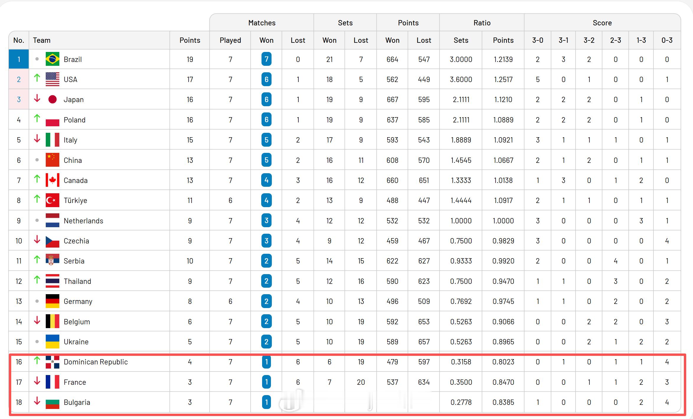The width and height of the screenshot is (693, 419).
Task: Click the Poland flag icon
Action: (x=53, y=120)
